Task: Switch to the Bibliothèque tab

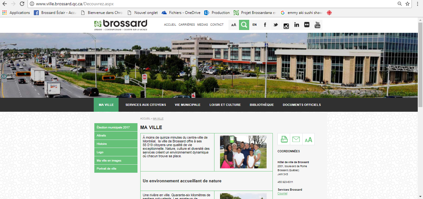Action: point(262,105)
